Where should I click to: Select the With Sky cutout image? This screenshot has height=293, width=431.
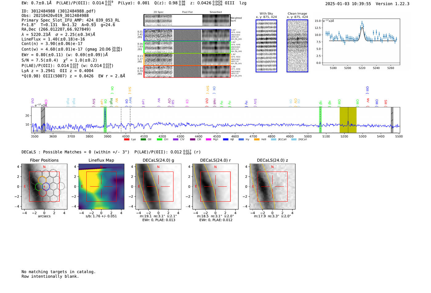coord(266,46)
